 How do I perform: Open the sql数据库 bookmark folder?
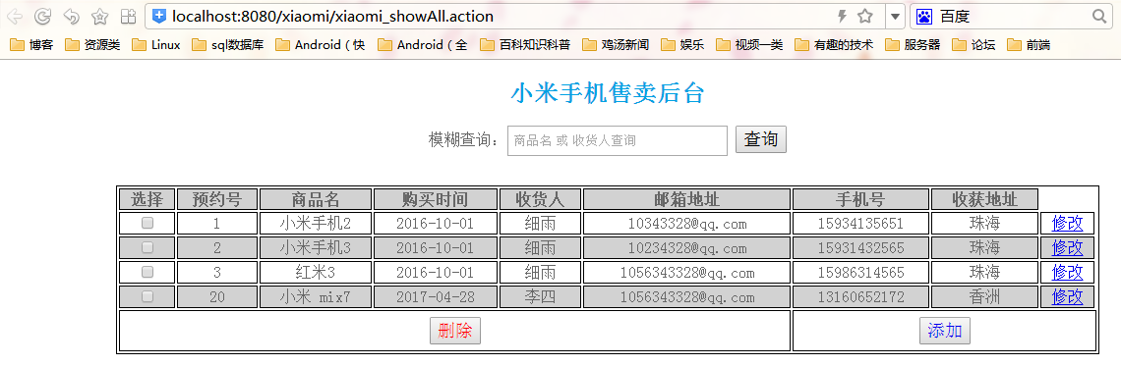click(x=227, y=45)
